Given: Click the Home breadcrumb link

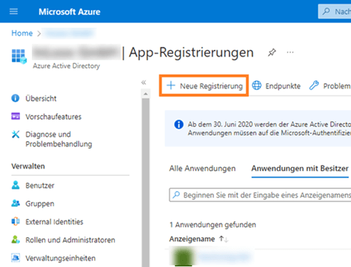Looking at the screenshot, I should point(22,33).
